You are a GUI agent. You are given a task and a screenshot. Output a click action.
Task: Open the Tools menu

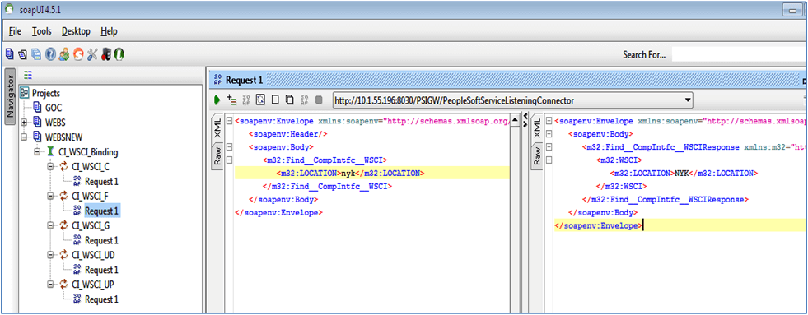42,31
